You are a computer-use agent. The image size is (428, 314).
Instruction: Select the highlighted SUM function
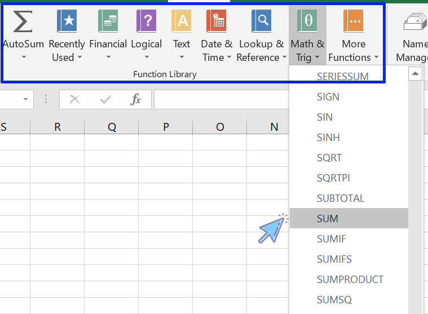(x=349, y=218)
